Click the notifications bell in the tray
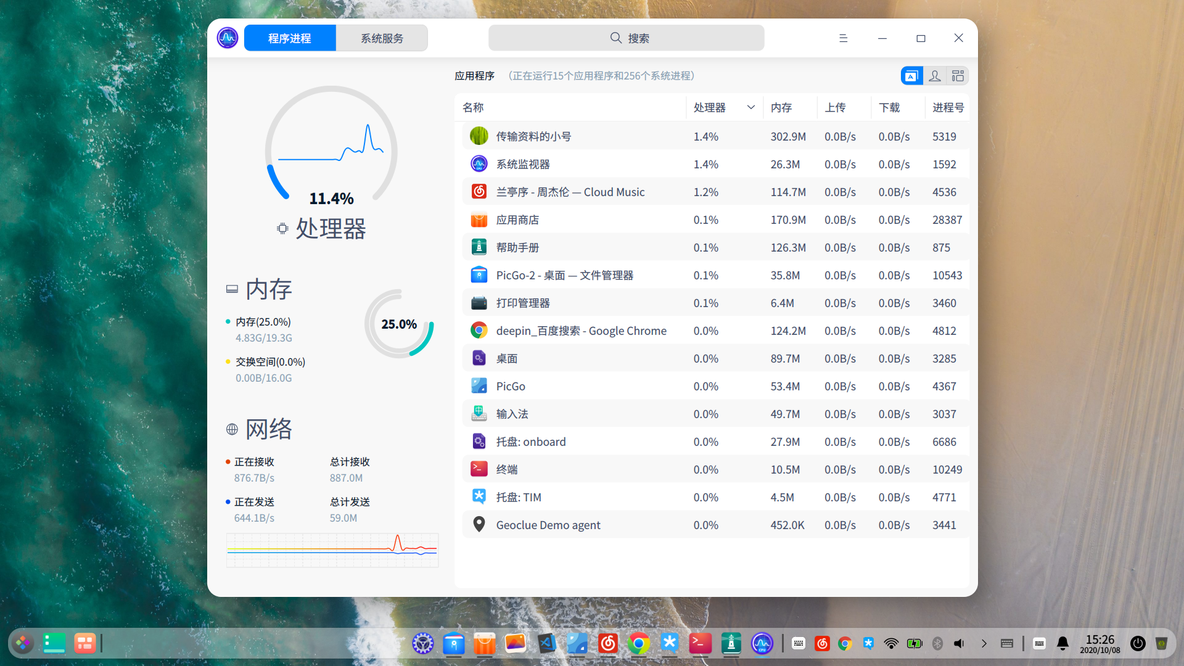Viewport: 1184px width, 666px height. tap(1062, 643)
